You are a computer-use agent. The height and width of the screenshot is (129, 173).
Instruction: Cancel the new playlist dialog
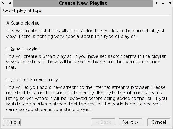click(x=159, y=122)
